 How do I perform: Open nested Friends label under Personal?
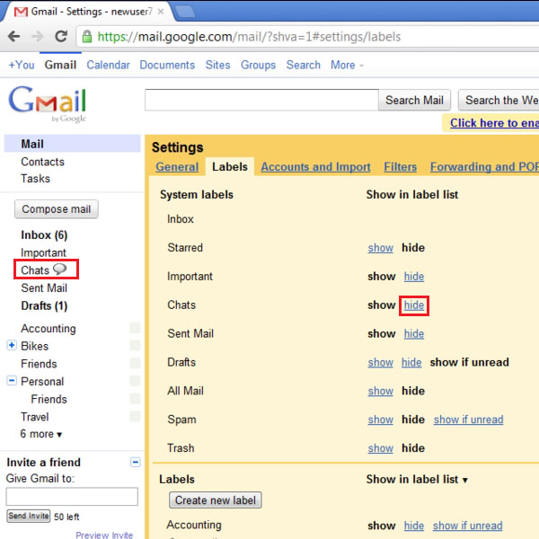(49, 399)
